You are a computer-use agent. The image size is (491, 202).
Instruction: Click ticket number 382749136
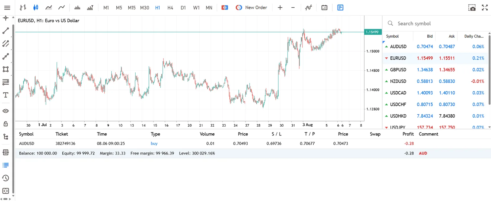(x=65, y=143)
